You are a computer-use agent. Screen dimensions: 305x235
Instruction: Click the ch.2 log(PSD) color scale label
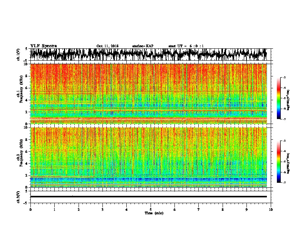tap(288, 163)
